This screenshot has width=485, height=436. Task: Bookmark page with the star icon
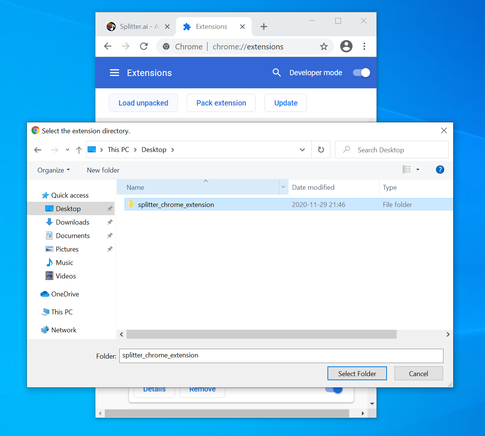(x=324, y=46)
